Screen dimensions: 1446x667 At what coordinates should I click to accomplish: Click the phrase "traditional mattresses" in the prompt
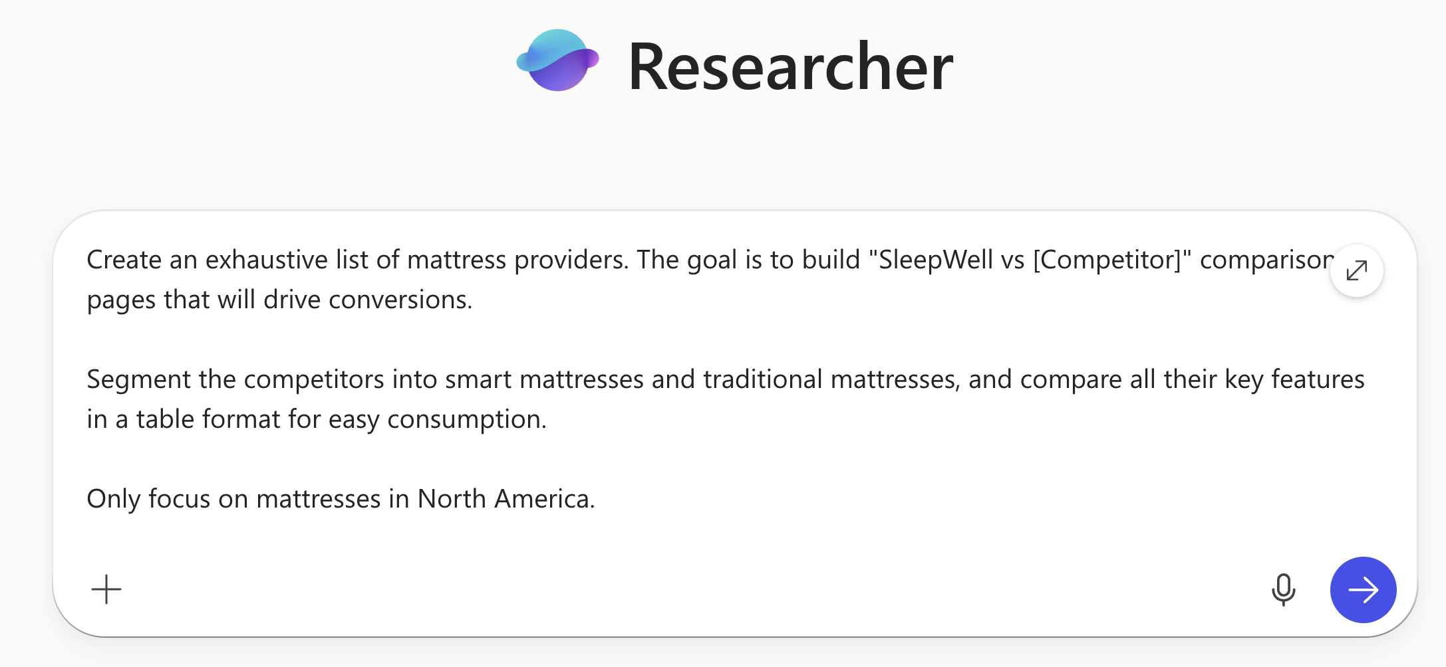(x=830, y=379)
